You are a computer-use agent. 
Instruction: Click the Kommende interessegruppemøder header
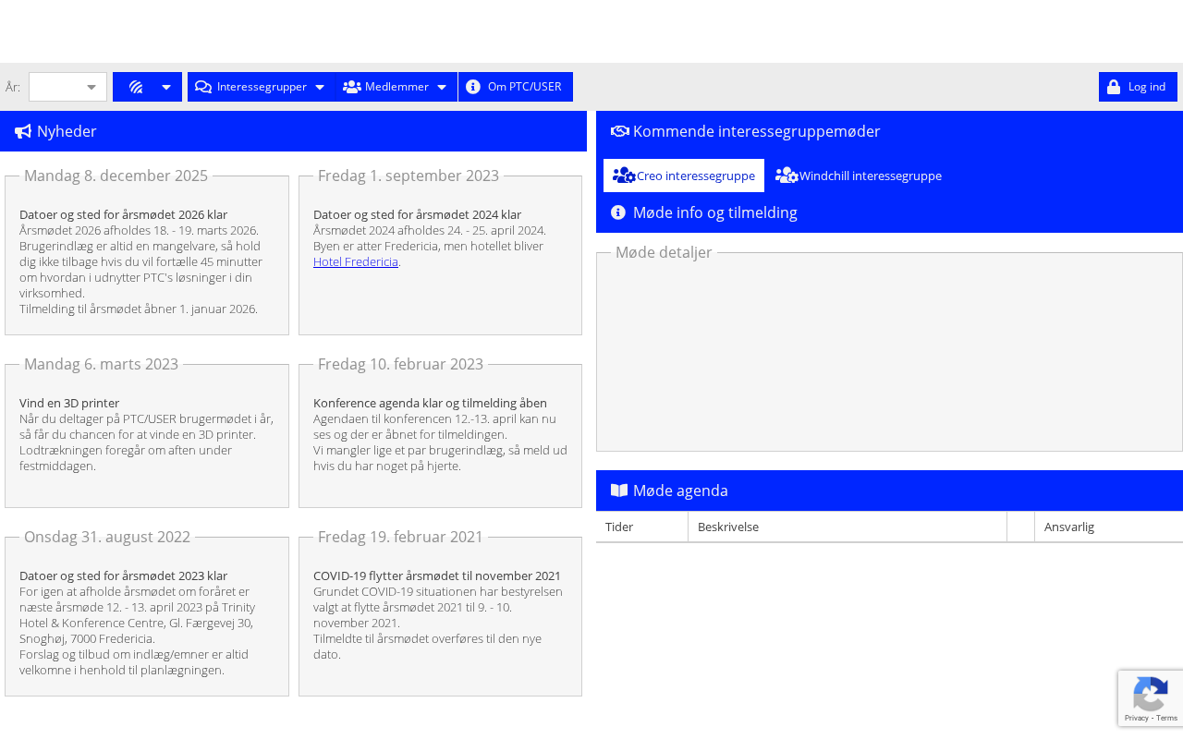[889, 131]
